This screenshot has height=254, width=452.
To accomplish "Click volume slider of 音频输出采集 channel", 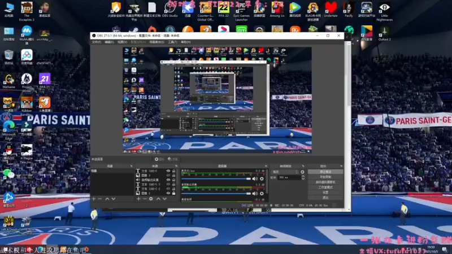I will (x=216, y=194).
